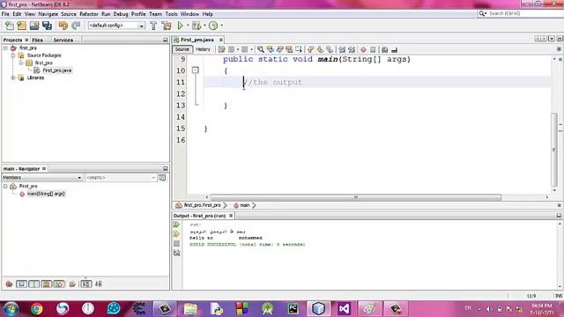This screenshot has width=564, height=317.
Task: Click the Save All toolbar icon
Action: coord(47,26)
